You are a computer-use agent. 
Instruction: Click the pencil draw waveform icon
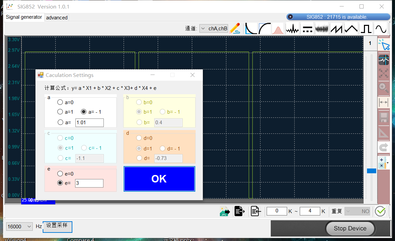point(235,29)
